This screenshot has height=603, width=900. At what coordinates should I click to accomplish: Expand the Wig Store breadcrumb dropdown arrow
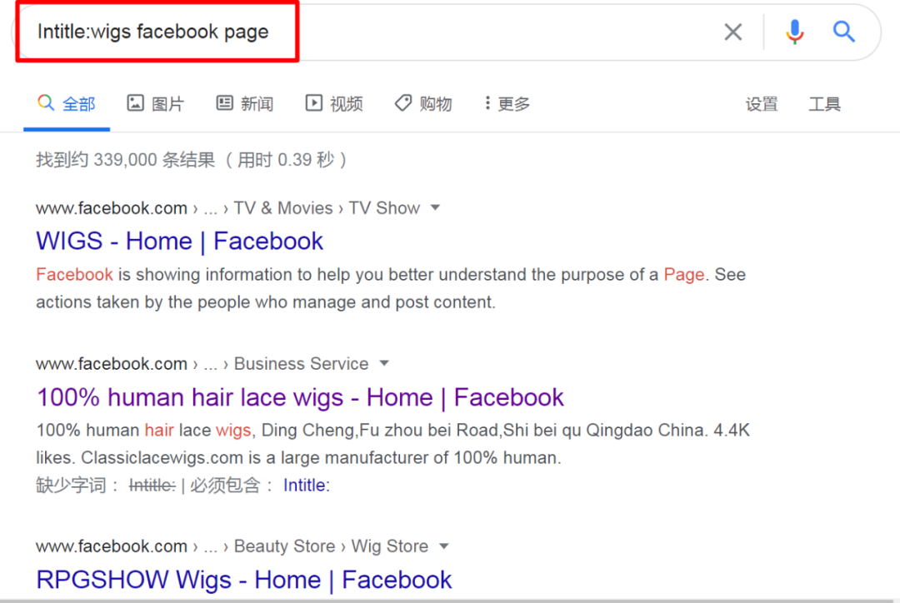pos(444,546)
